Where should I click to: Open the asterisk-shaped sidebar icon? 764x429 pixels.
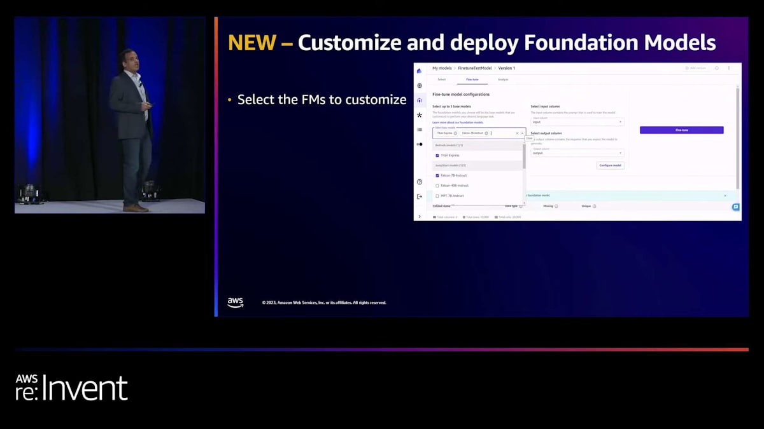[x=420, y=115]
